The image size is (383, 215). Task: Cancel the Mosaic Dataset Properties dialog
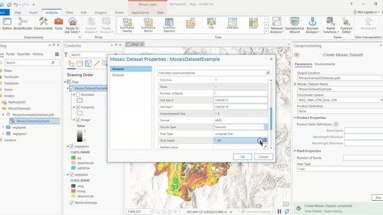263,156
